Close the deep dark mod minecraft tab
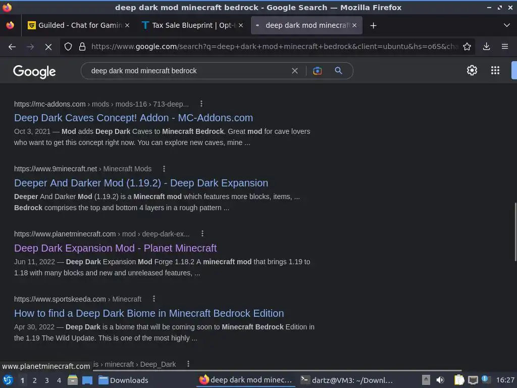The image size is (517, 388). (x=354, y=25)
